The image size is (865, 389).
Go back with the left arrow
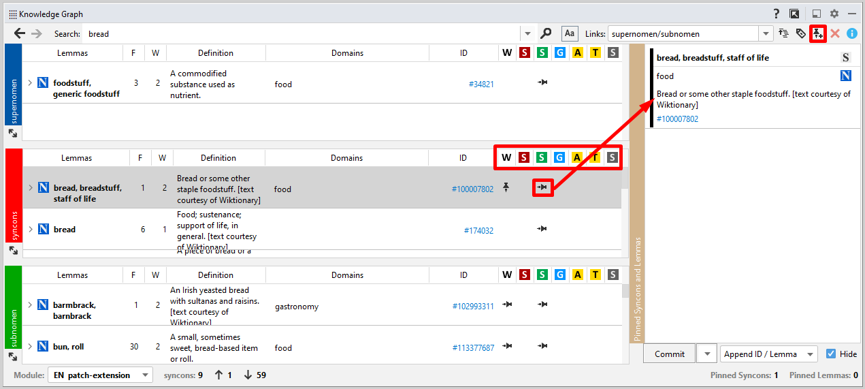click(20, 33)
